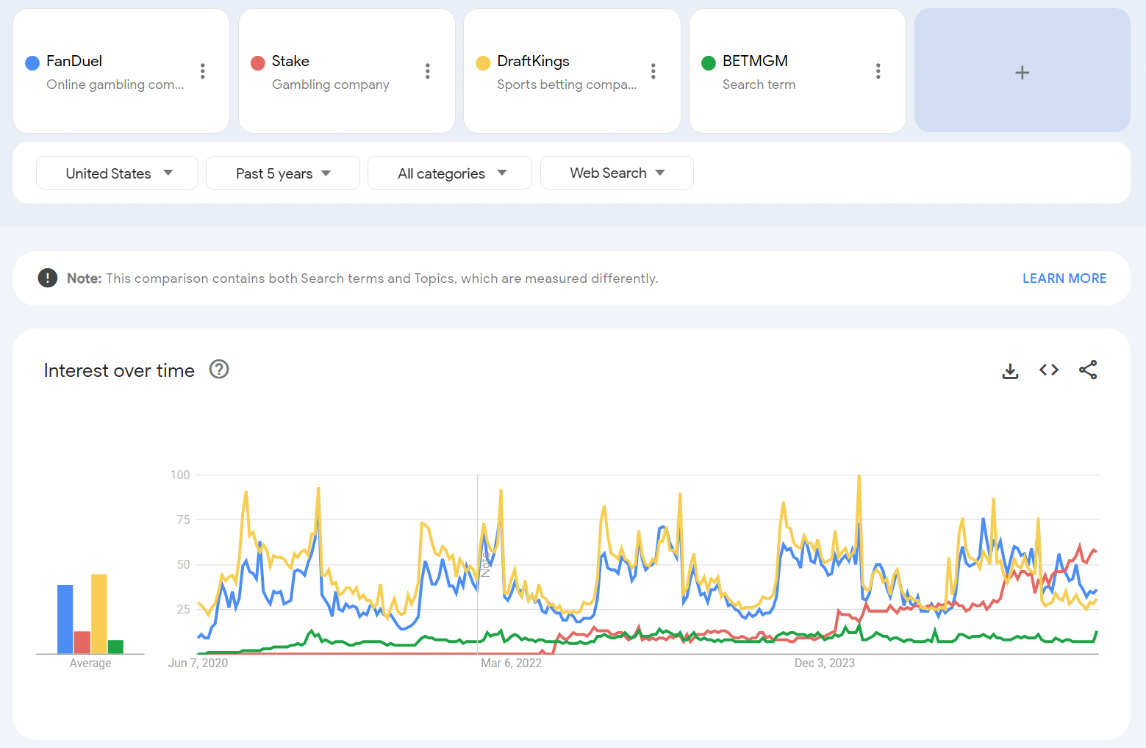The image size is (1146, 748).
Task: Click the 100 y-axis label
Action: point(180,475)
